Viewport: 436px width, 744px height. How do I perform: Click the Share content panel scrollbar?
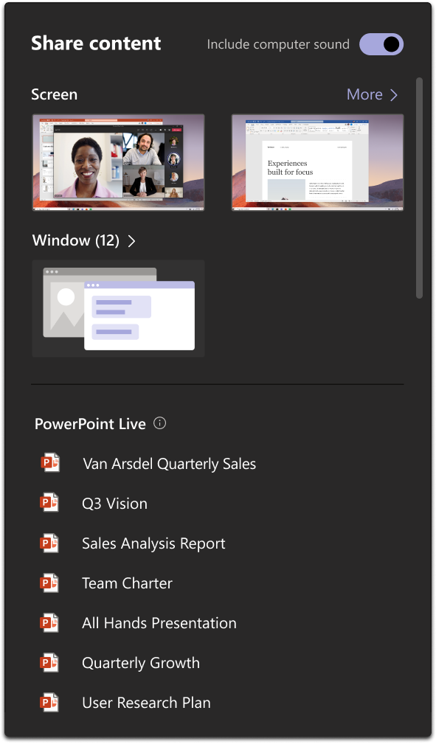pyautogui.click(x=419, y=188)
